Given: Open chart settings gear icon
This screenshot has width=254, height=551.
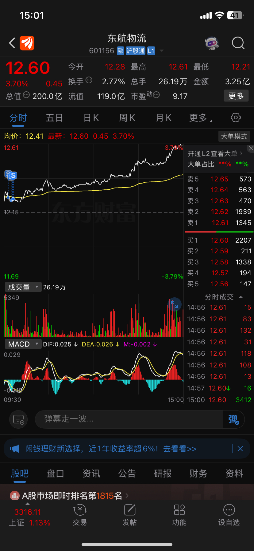Looking at the screenshot, I should (236, 117).
